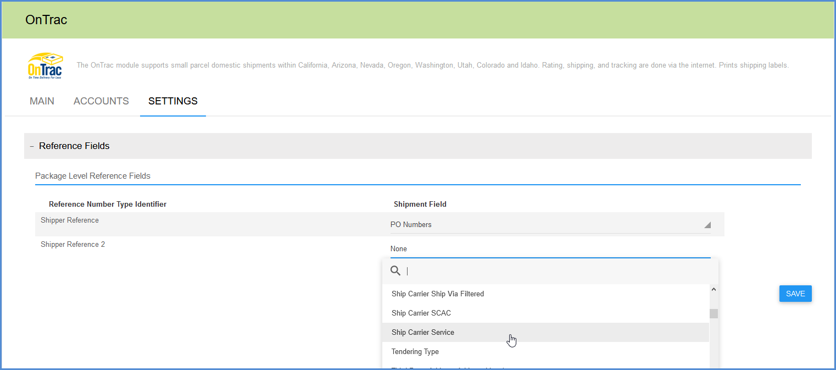Screen dimensions: 836x370
Task: Switch to the ACCOUNTS tab
Action: 101,101
